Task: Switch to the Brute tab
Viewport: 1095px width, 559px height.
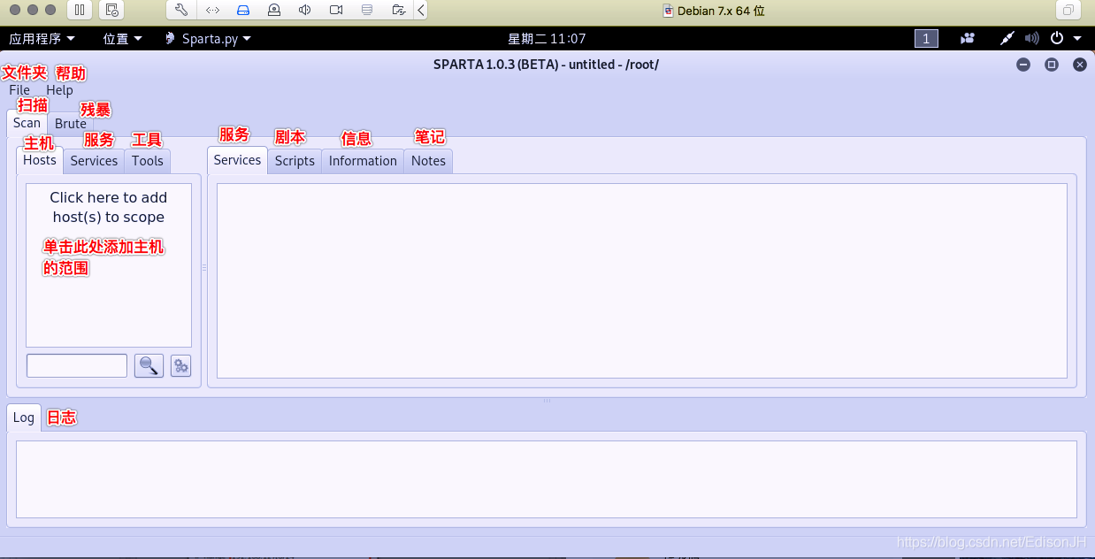Action: tap(71, 124)
